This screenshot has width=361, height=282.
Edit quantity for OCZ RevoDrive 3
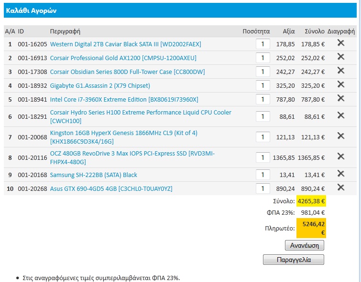point(263,157)
